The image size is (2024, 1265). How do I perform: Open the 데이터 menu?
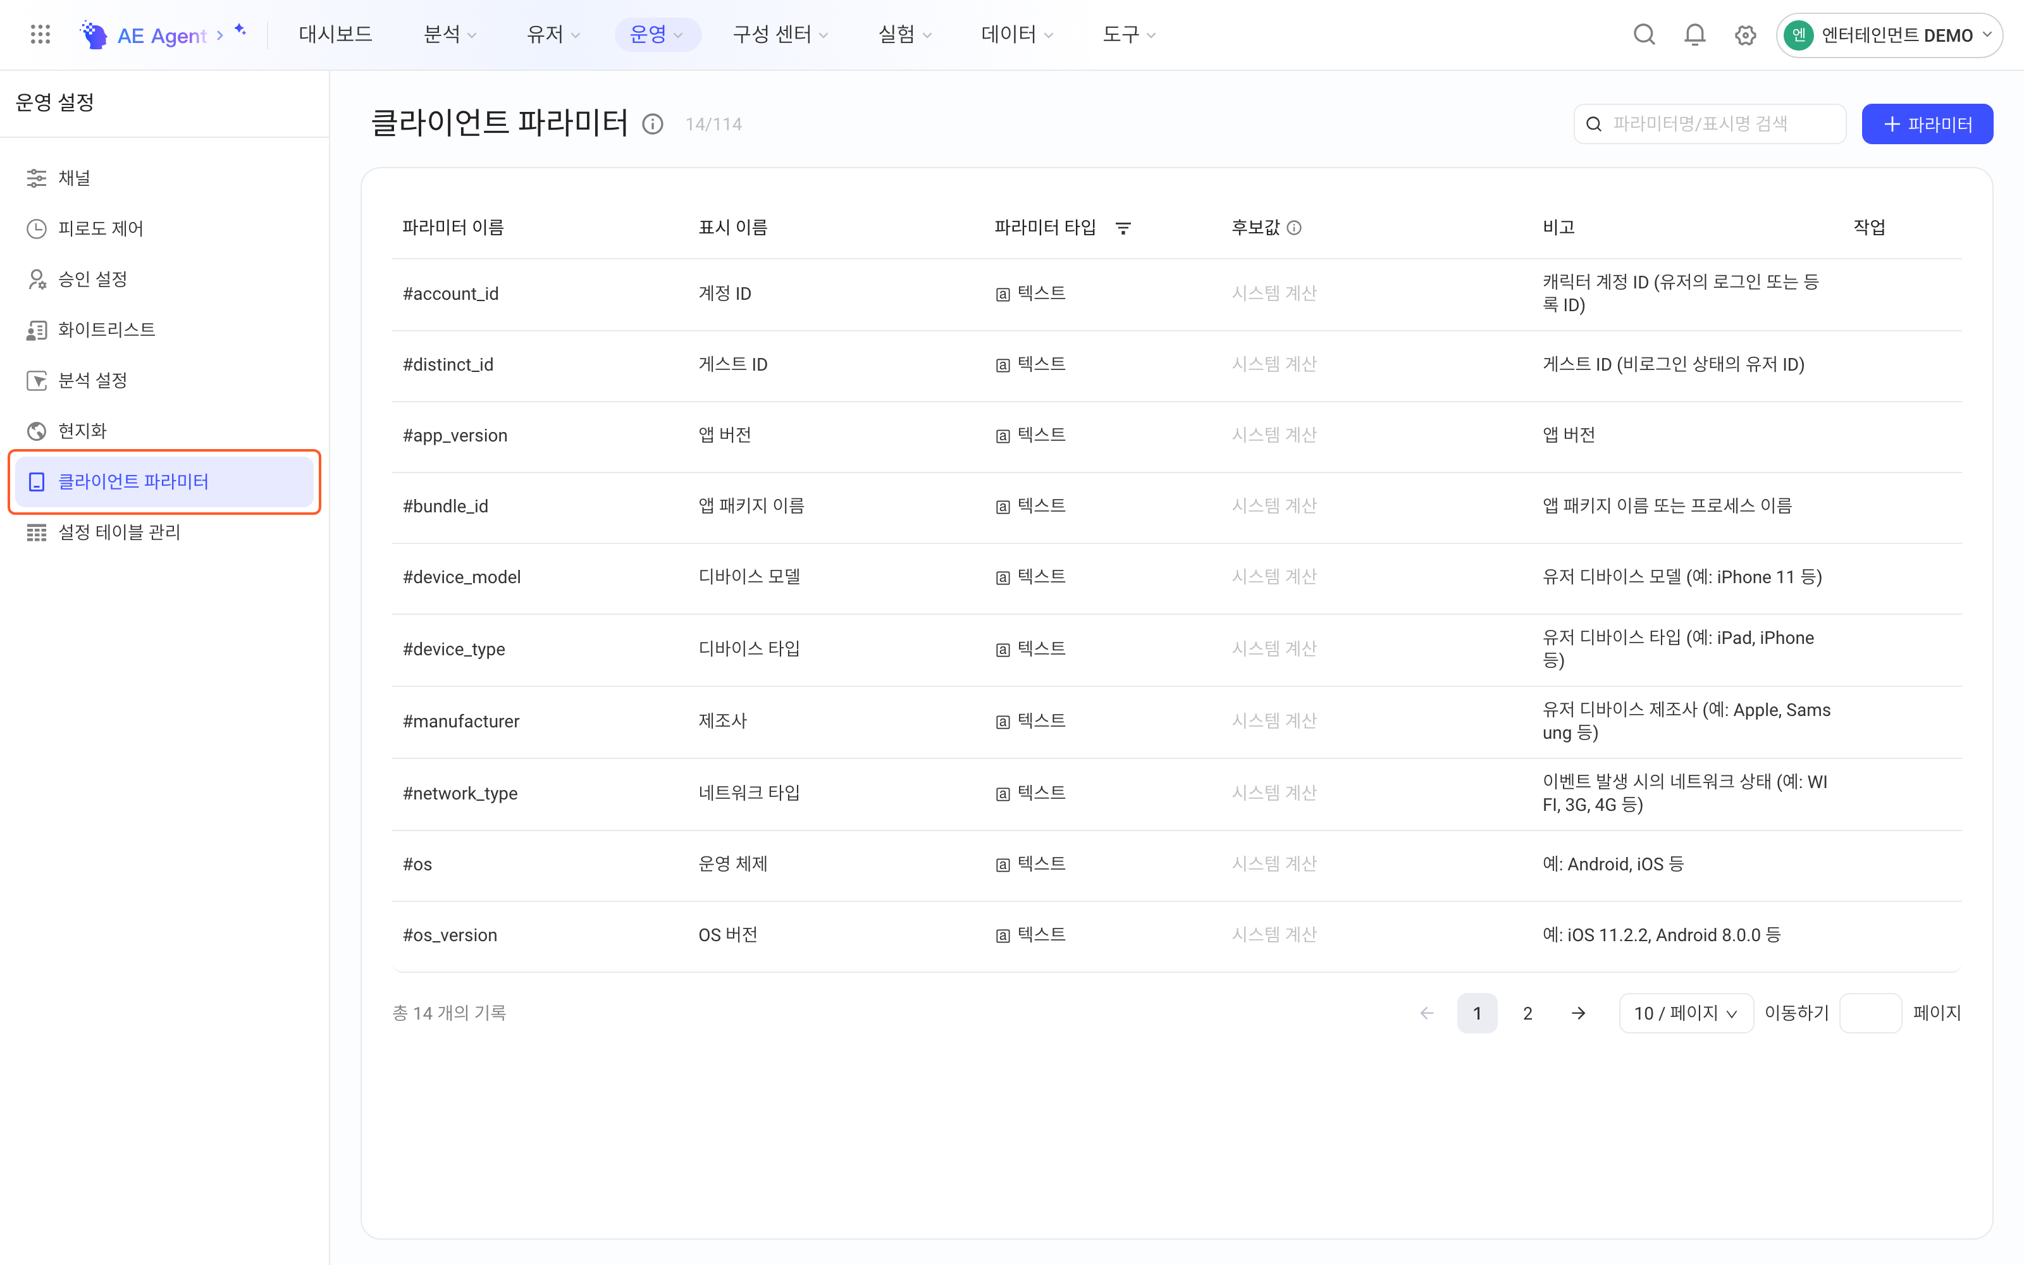tap(1017, 34)
